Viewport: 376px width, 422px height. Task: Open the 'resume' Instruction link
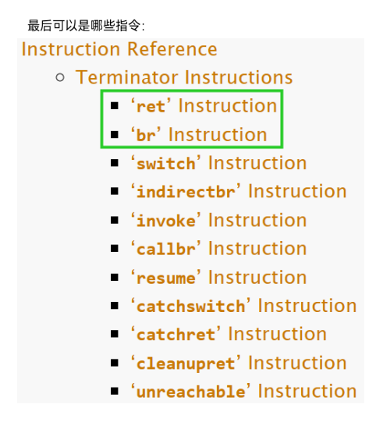click(219, 278)
